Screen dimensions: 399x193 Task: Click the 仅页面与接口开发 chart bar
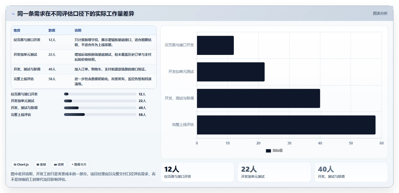pyautogui.click(x=215, y=45)
